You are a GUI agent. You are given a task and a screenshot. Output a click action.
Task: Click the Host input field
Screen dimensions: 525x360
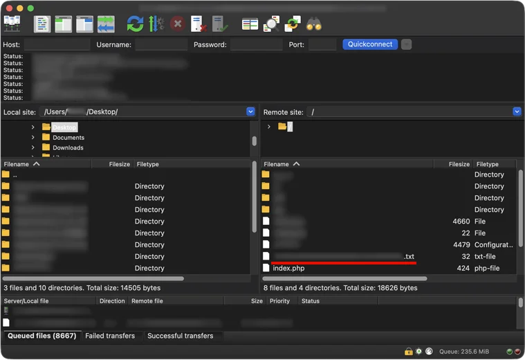57,44
